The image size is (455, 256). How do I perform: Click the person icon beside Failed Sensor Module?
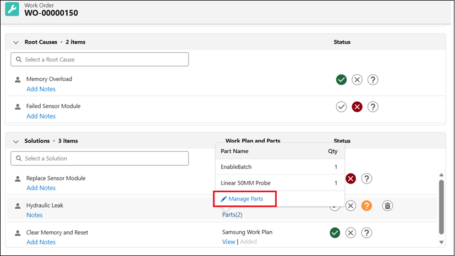point(18,107)
